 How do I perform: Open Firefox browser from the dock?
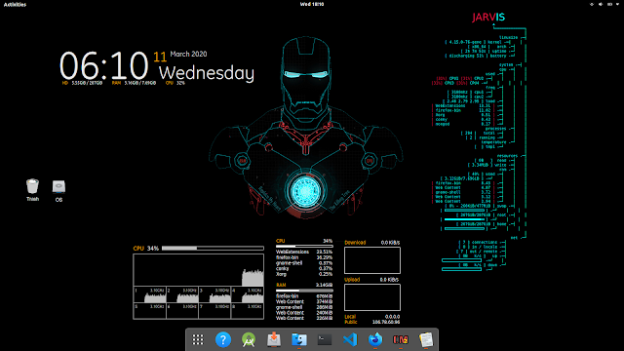point(375,339)
